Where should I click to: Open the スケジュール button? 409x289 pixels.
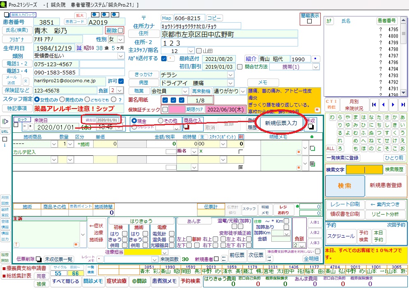pyautogui.click(x=341, y=236)
